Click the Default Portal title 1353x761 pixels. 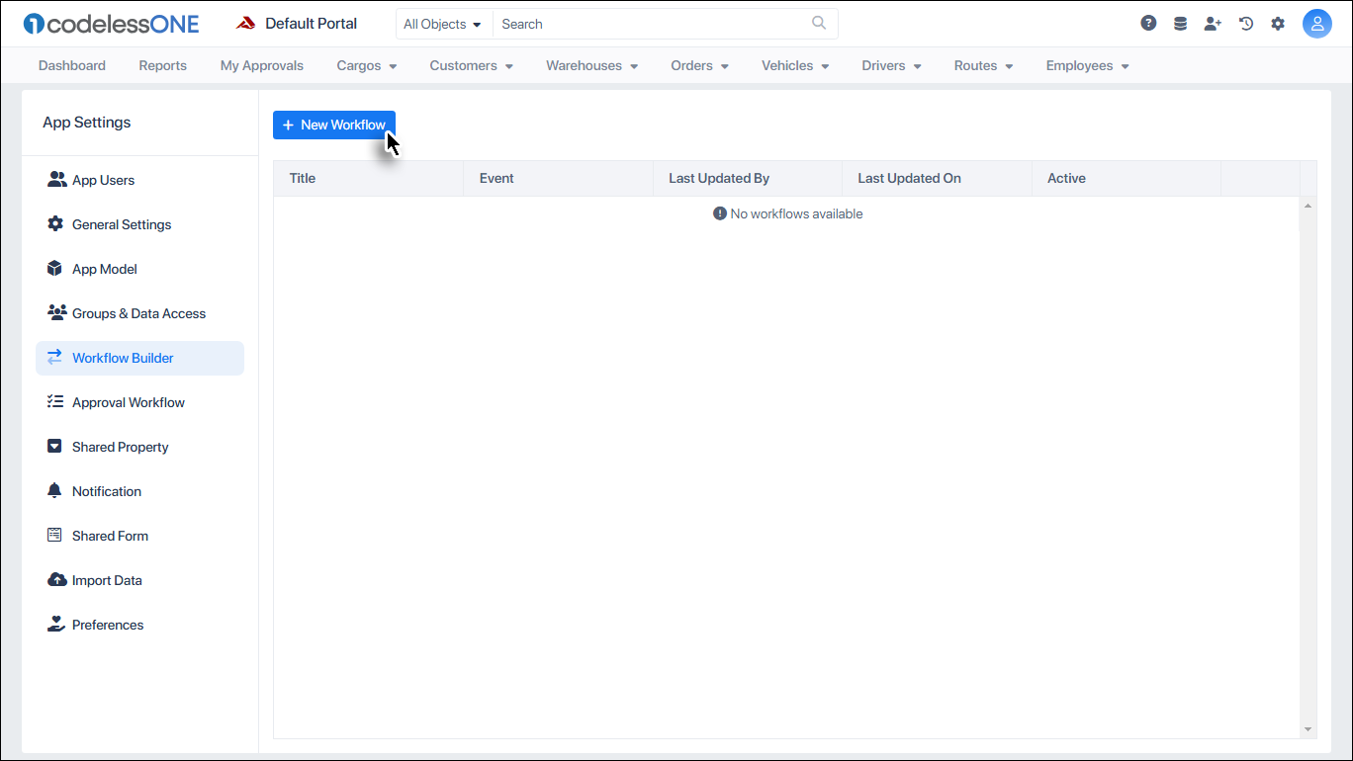pos(312,24)
